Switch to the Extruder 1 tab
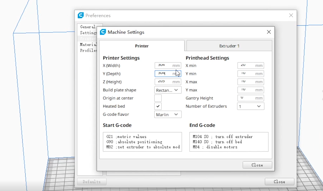 (x=229, y=46)
